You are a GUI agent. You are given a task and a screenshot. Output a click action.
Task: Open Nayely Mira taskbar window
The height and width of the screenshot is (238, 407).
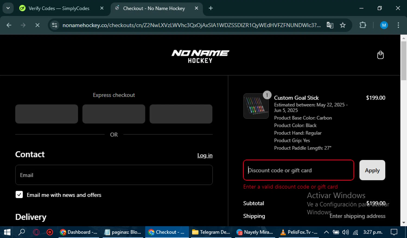(255, 232)
